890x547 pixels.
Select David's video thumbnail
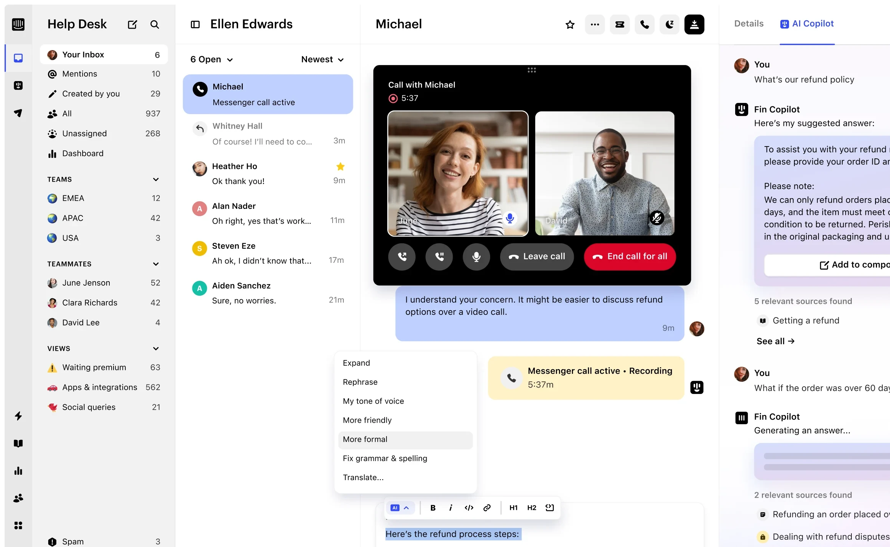(605, 173)
